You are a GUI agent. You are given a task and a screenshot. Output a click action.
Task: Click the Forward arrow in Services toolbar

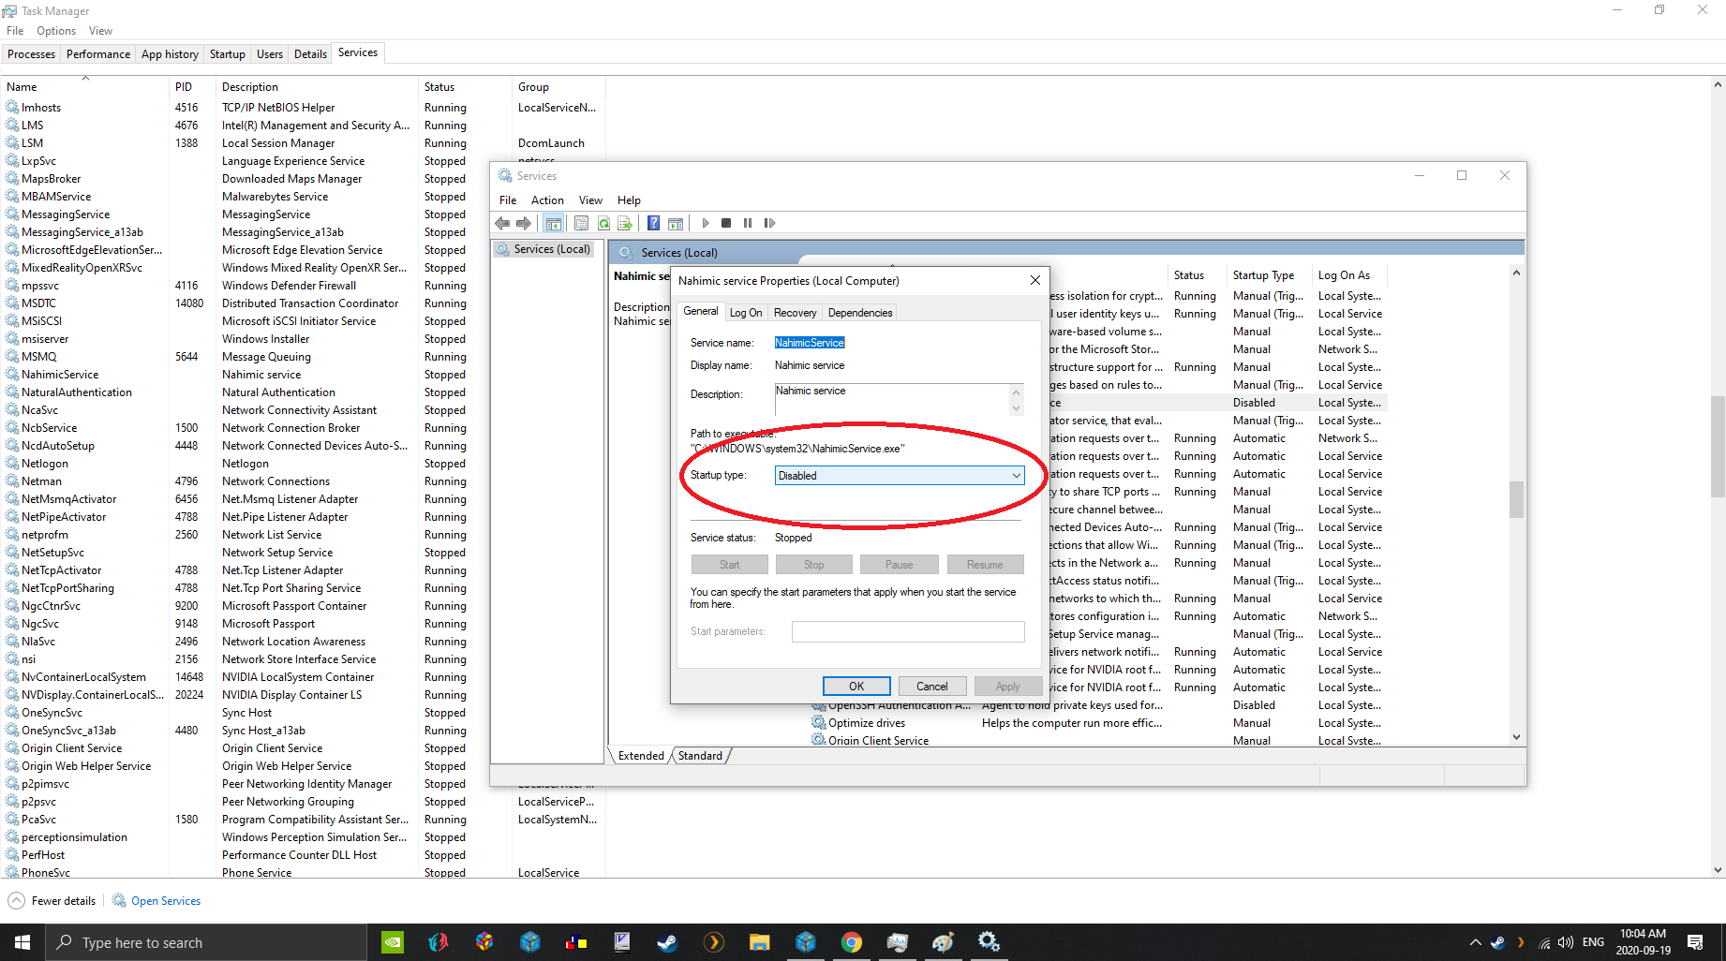click(524, 223)
